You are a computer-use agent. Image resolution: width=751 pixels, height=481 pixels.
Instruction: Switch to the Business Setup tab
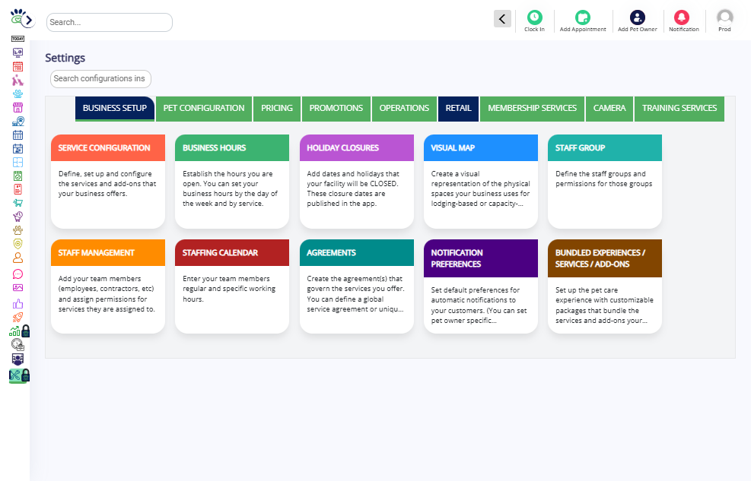115,109
